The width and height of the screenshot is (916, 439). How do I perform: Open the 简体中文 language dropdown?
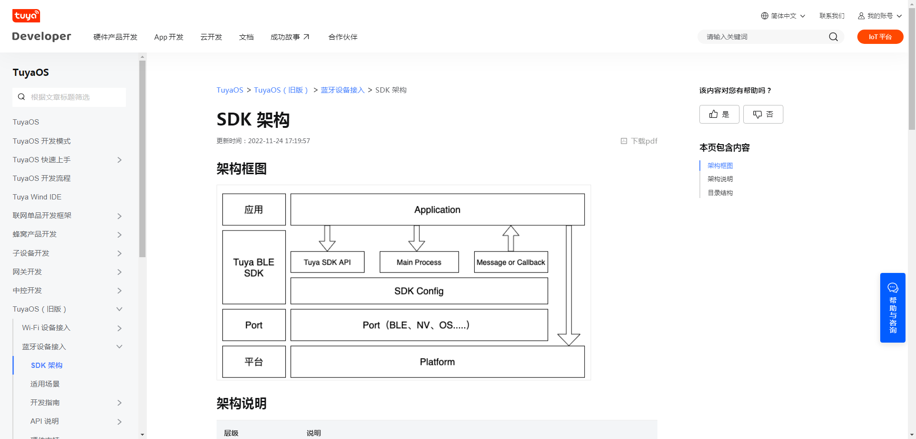[x=783, y=16]
